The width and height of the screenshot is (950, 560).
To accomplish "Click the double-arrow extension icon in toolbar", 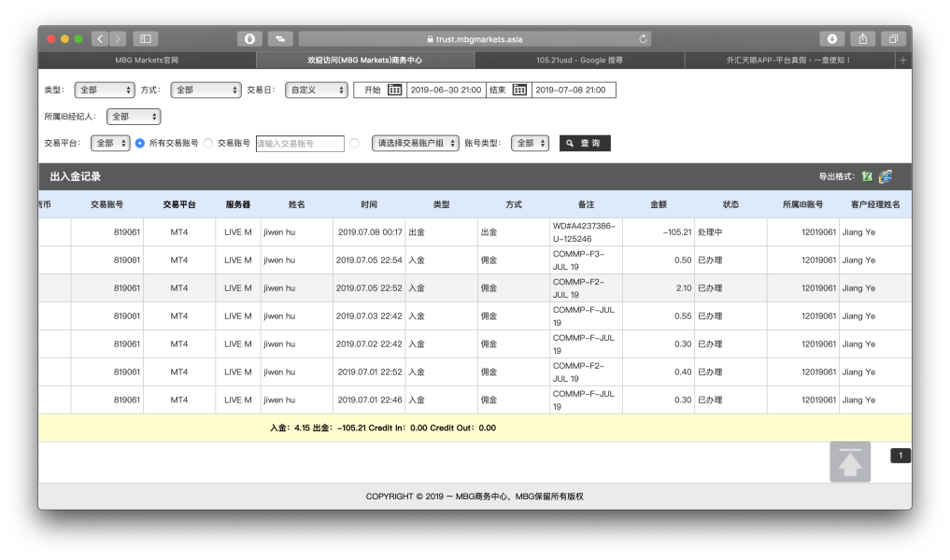I will [x=280, y=39].
